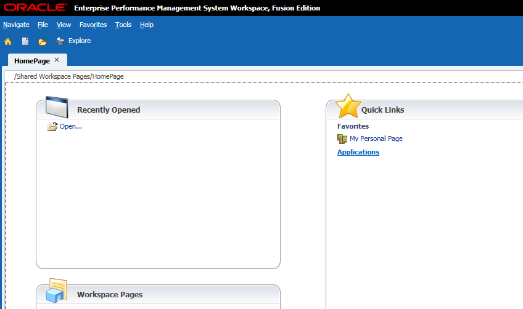This screenshot has height=309, width=523.
Task: Select the HomePage tab
Action: pyautogui.click(x=32, y=61)
